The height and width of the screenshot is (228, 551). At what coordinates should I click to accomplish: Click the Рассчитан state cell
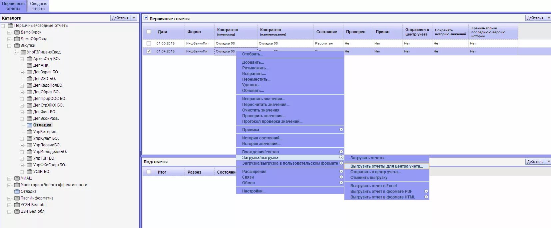324,43
